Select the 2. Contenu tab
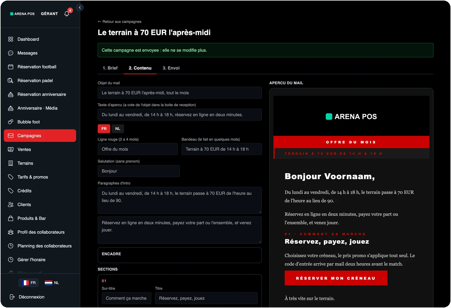This screenshot has width=451, height=308. pos(140,68)
